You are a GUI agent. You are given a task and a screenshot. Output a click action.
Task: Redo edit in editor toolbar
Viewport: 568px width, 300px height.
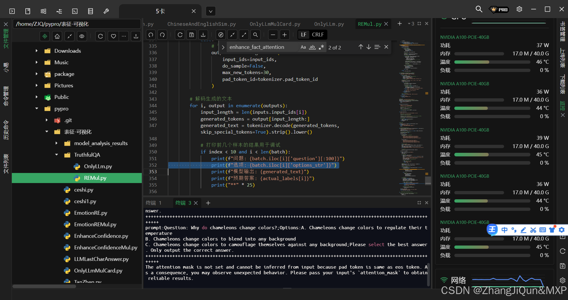point(162,35)
